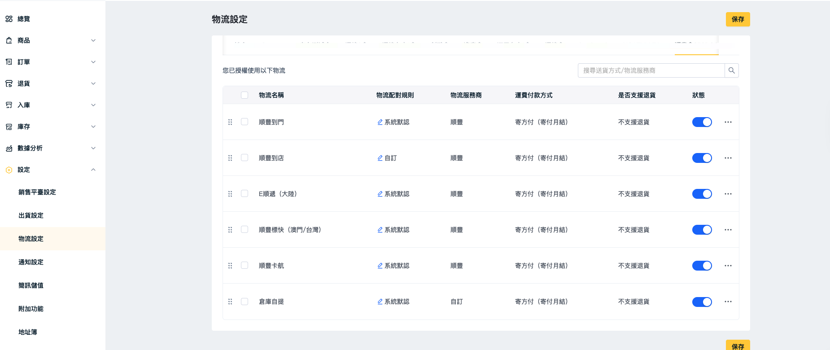Click the top 保存 save button

738,19
